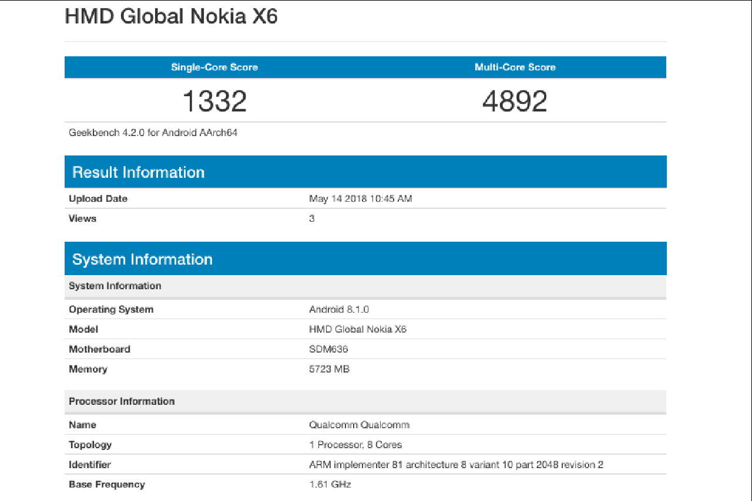Select the Android 8.1.0 operating system value

coord(338,310)
